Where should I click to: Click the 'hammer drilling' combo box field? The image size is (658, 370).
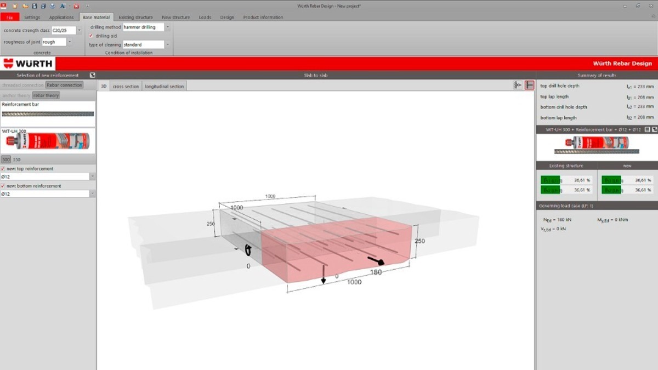click(143, 27)
